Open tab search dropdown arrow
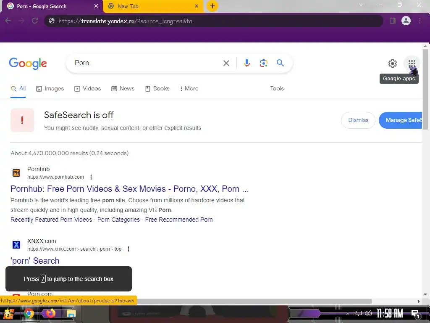Viewport: 430px width, 323px height. 361,5
